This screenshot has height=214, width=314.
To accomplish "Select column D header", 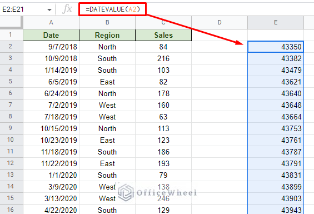I will pyautogui.click(x=220, y=22).
